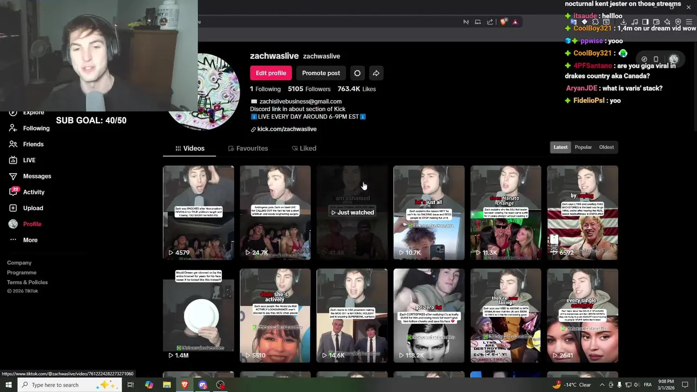697x392 pixels.
Task: Open Explore in sidebar
Action: (x=26, y=112)
